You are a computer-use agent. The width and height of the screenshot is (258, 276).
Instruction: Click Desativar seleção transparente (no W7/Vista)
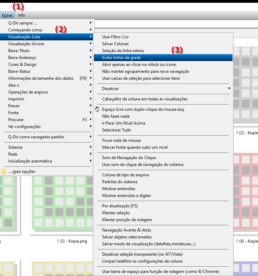pyautogui.click(x=163, y=254)
